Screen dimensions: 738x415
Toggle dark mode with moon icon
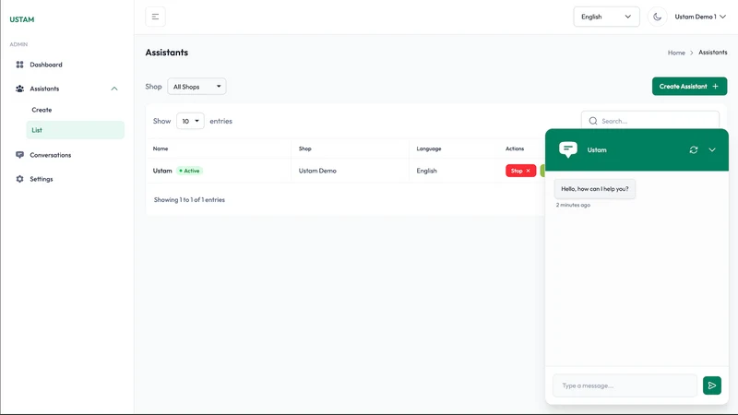point(657,17)
